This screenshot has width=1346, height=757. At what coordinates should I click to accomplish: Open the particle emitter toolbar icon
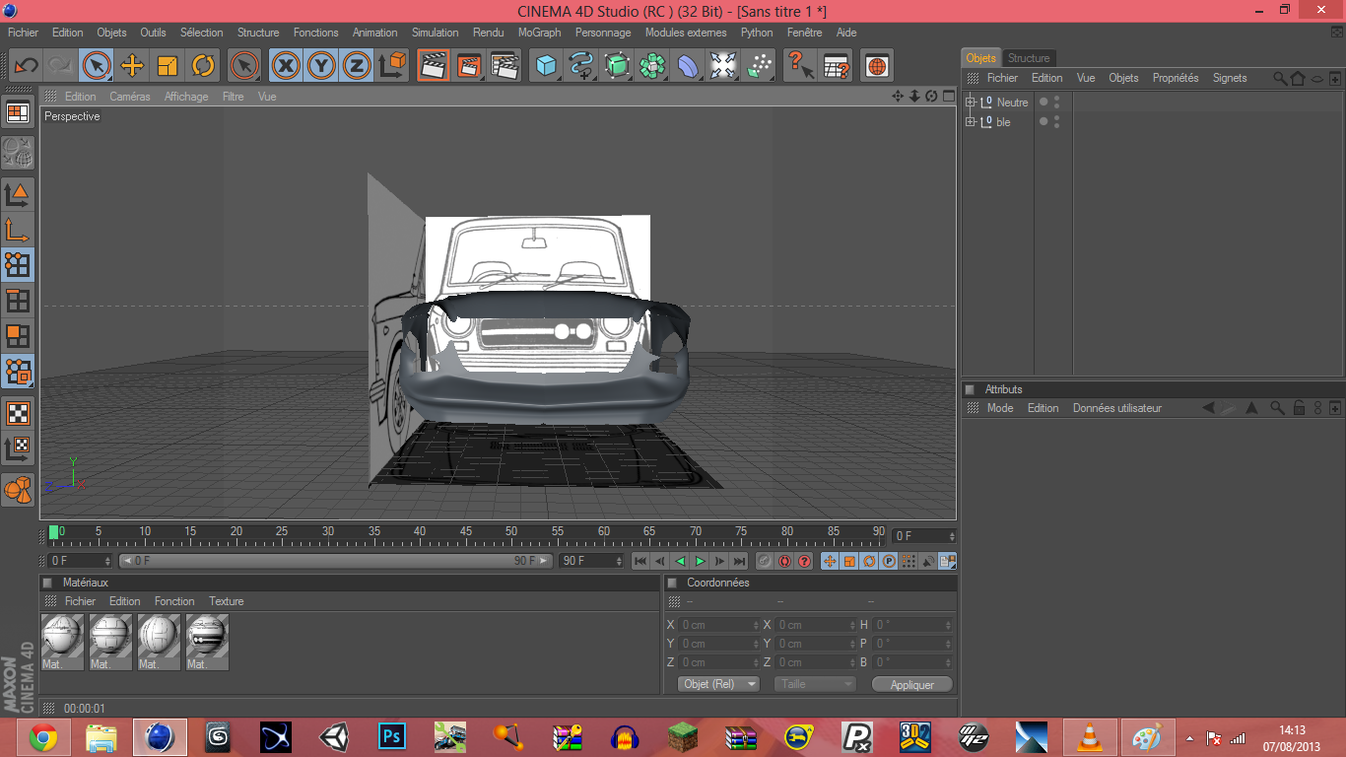(759, 66)
